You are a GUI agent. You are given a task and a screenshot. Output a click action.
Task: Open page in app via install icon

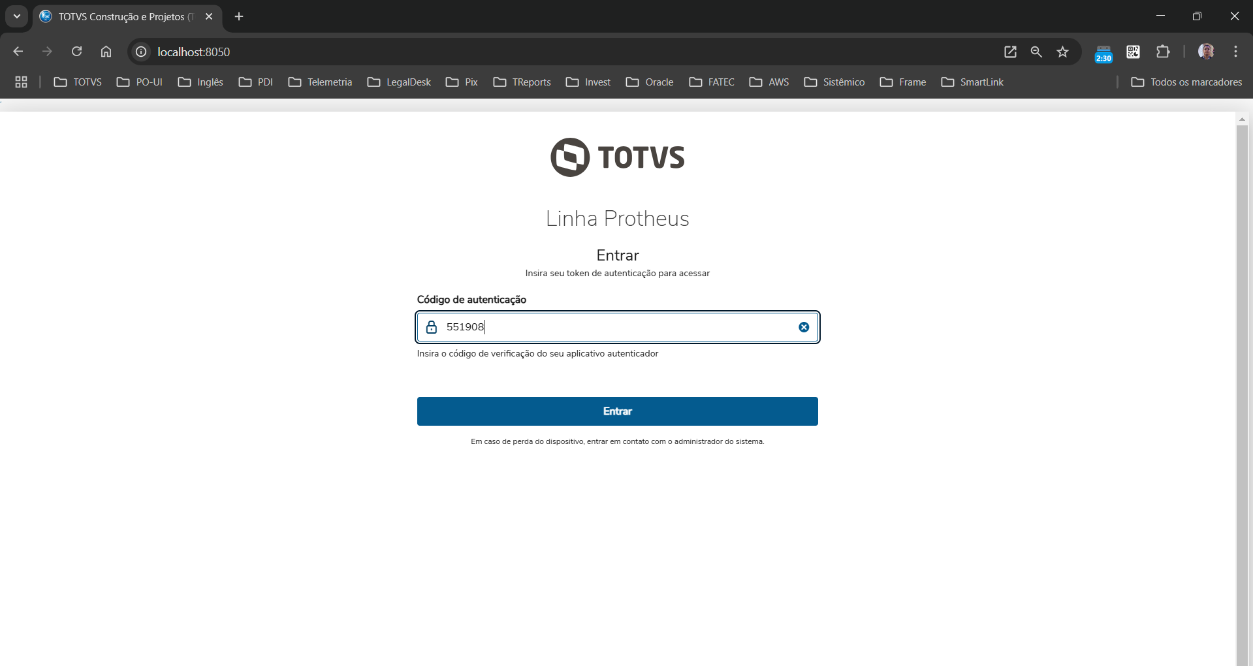pyautogui.click(x=1010, y=52)
